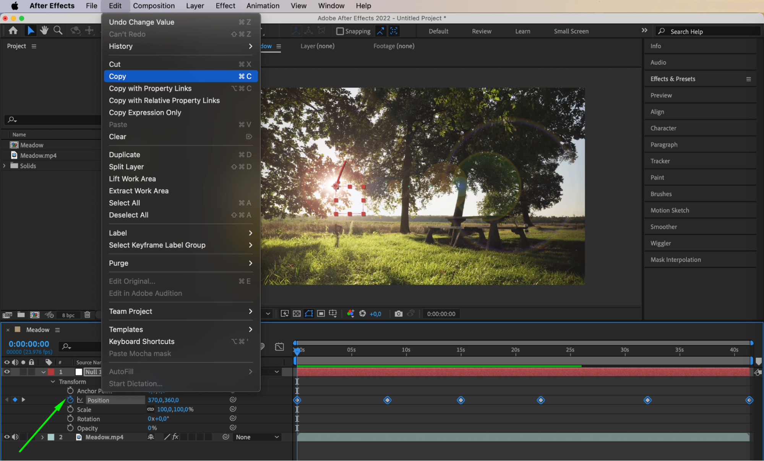Screen dimensions: 764x461
Task: Open the Composition menu
Action: 154,6
